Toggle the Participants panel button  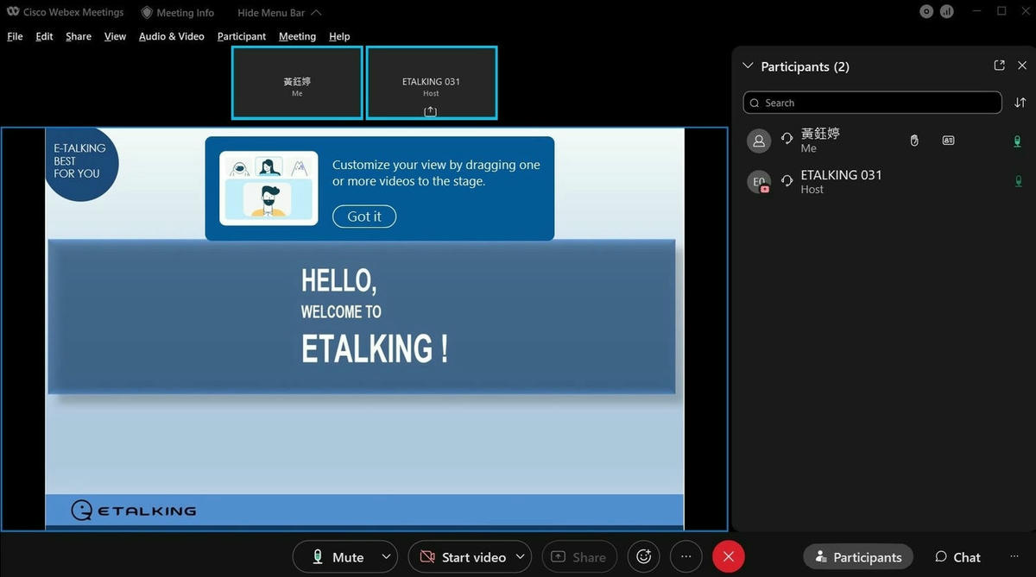pos(858,557)
